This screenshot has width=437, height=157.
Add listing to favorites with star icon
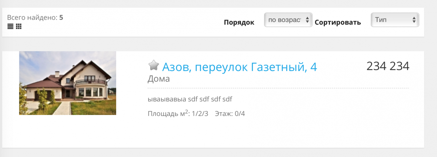(x=154, y=65)
